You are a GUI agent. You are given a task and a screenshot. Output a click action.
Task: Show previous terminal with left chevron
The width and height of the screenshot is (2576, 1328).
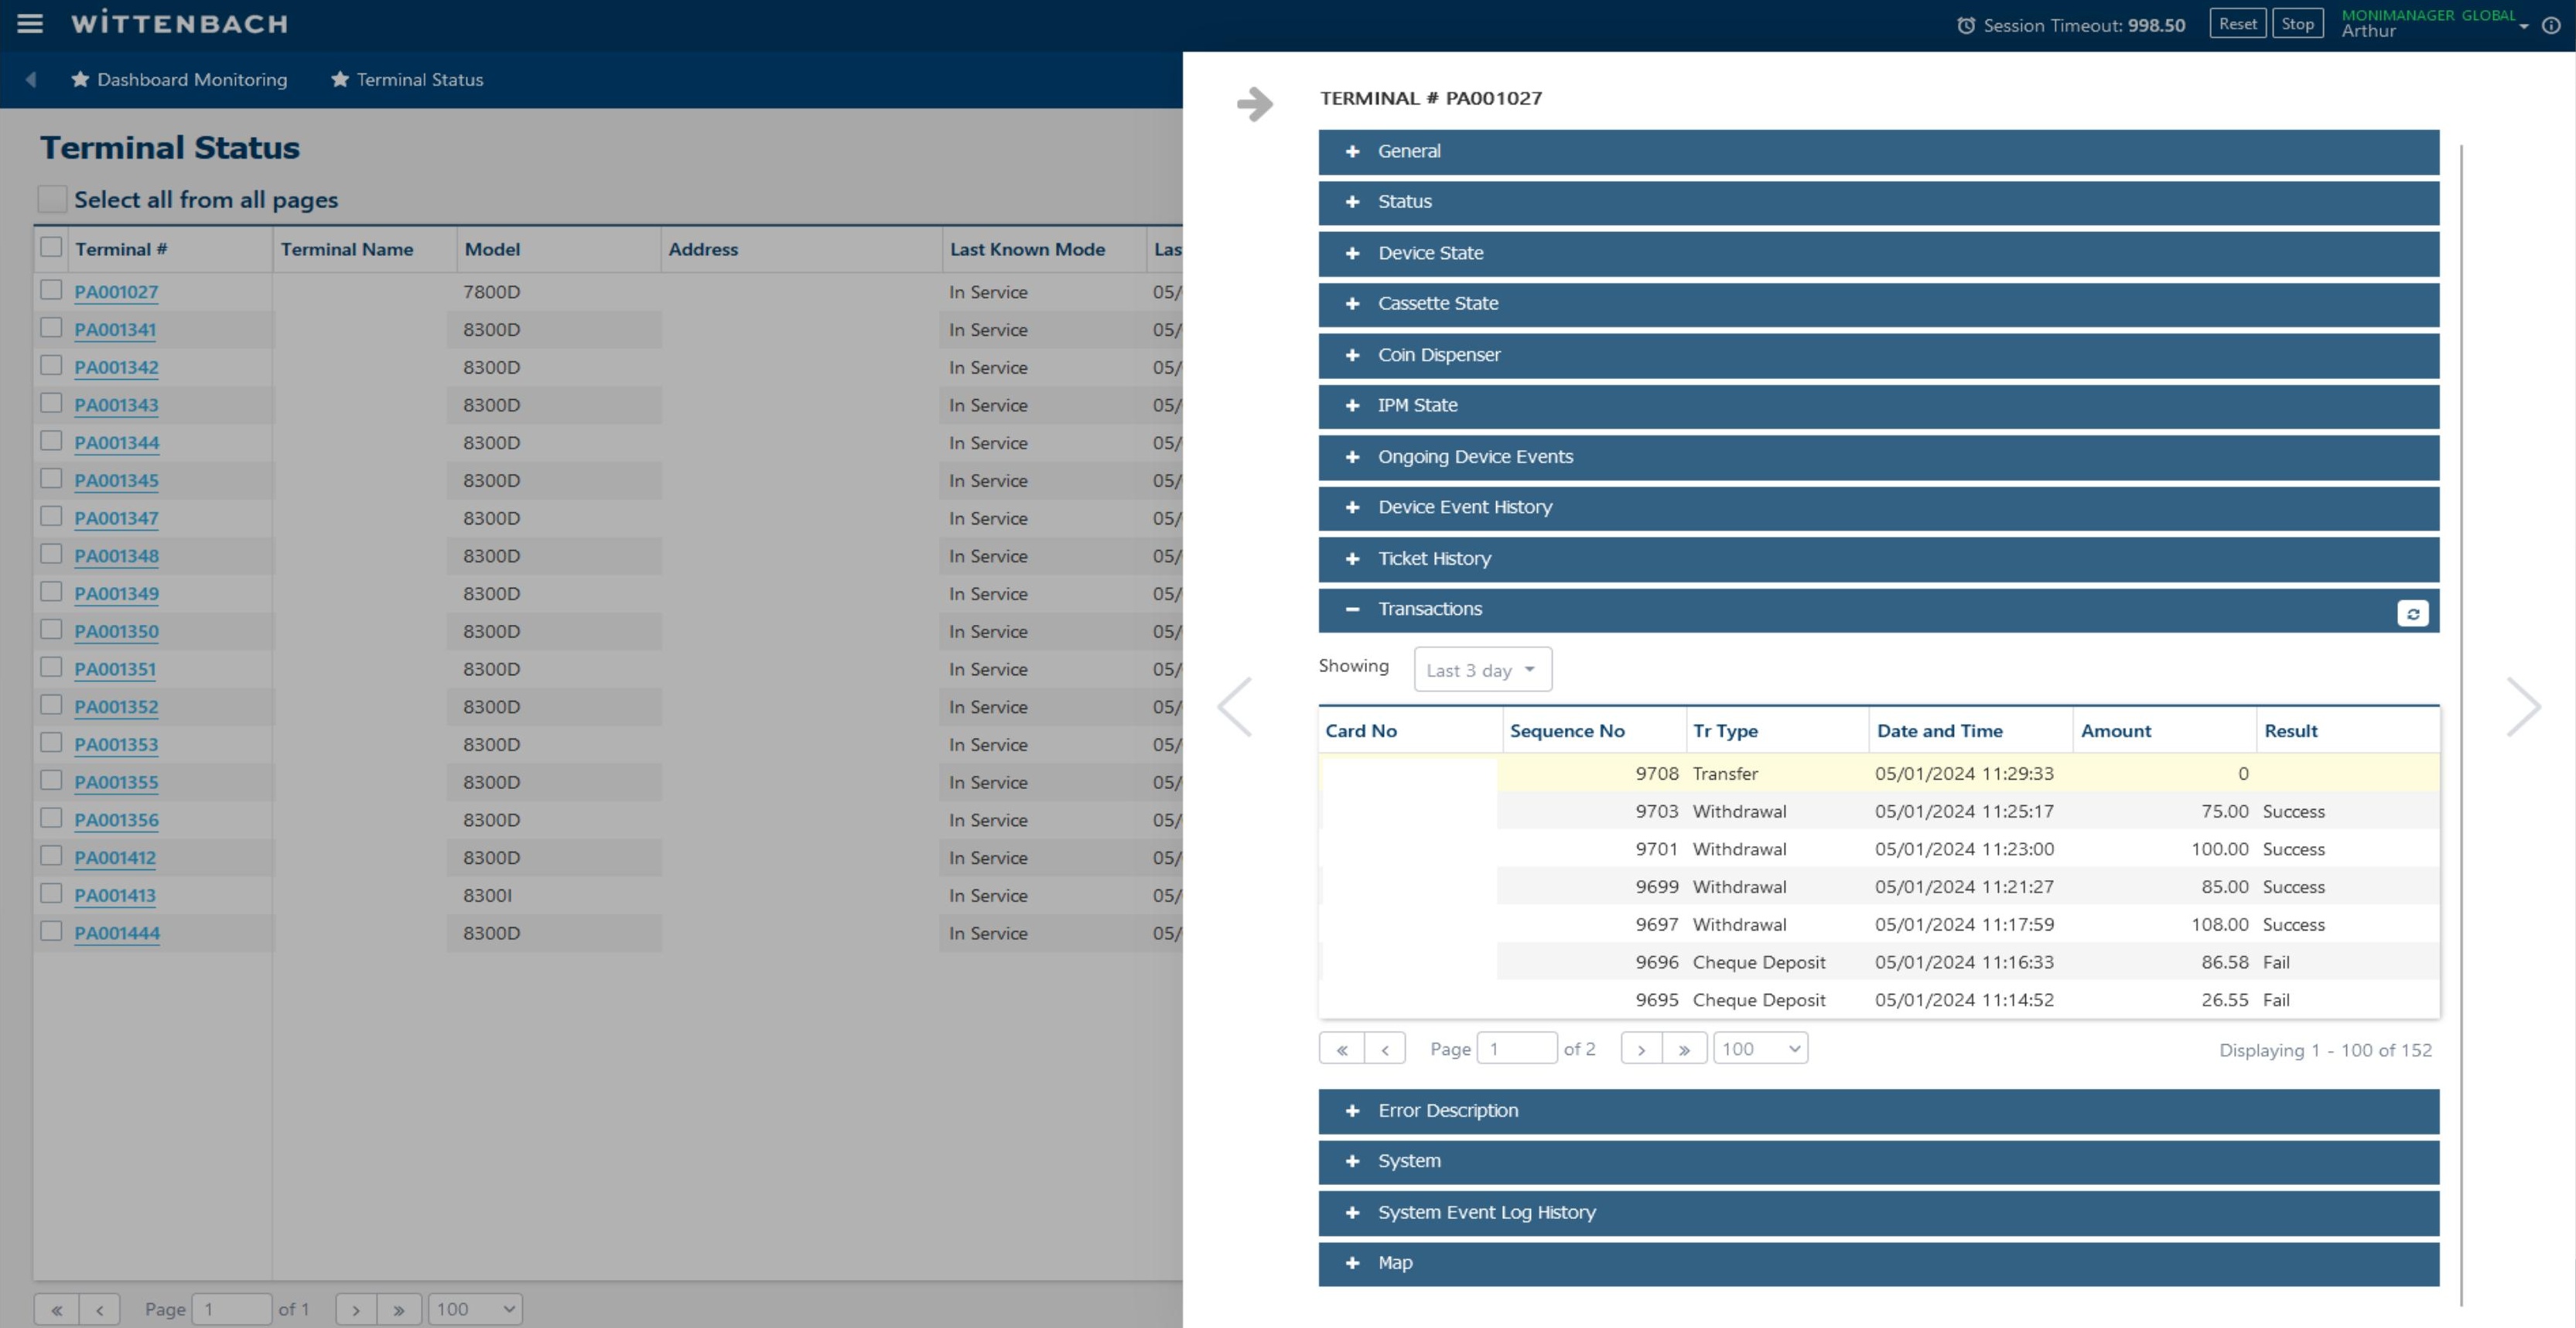point(1235,706)
